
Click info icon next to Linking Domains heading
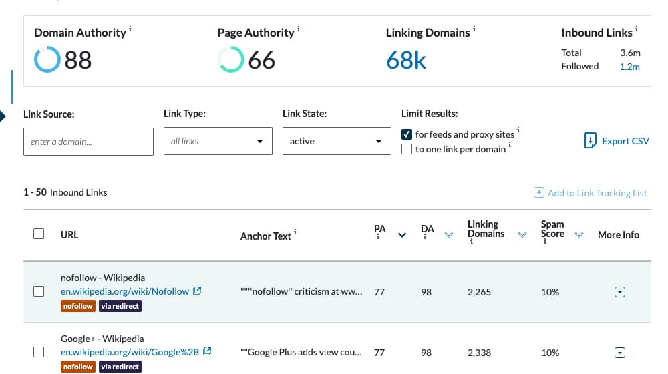point(474,29)
